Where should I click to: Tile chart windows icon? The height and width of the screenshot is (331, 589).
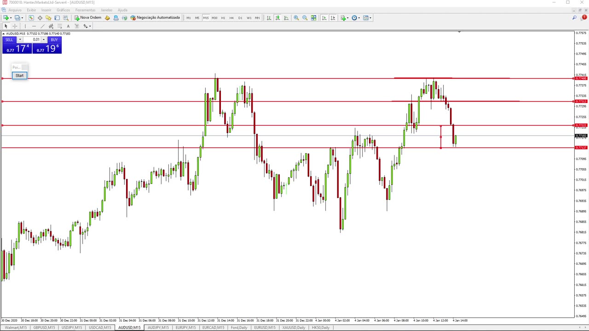313,18
